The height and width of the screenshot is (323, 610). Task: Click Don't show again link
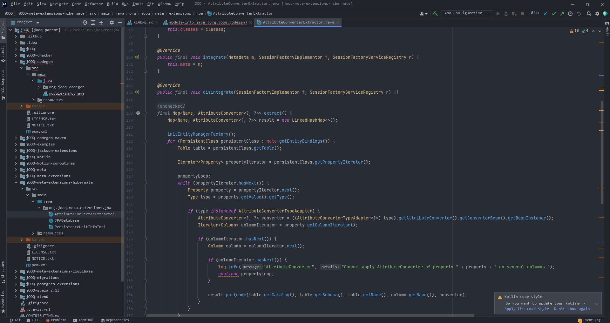[572, 309]
